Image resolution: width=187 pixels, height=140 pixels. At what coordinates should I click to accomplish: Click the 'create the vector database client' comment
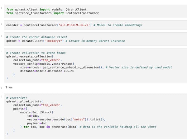pos(36,37)
